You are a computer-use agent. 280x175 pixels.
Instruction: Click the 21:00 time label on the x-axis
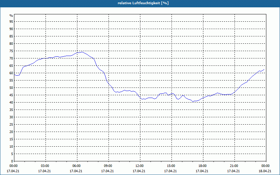[233, 166]
